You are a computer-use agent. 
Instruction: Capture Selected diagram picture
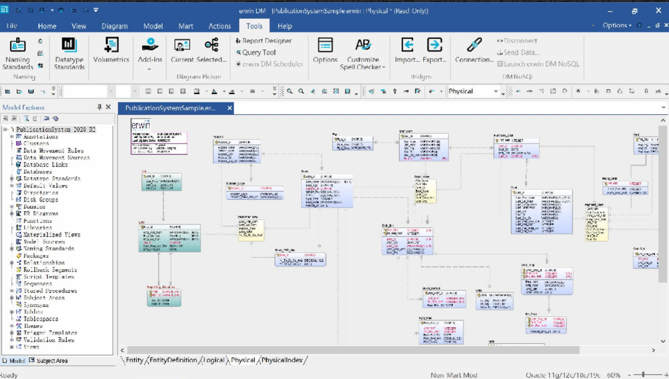(211, 50)
